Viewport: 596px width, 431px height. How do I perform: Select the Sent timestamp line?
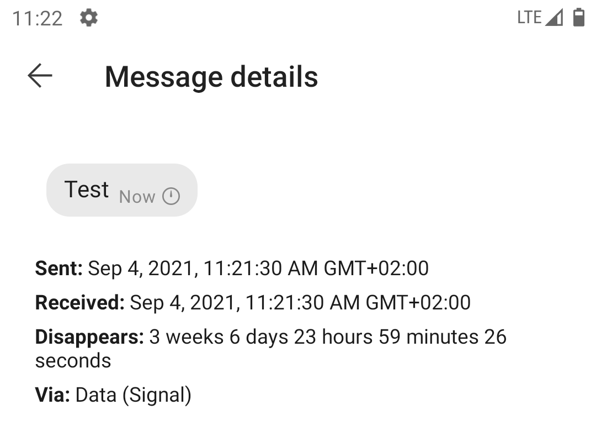[232, 268]
